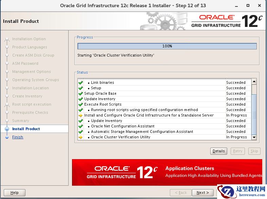The image size is (267, 199).
Task: Select Root script execution step
Action: [x=32, y=104]
